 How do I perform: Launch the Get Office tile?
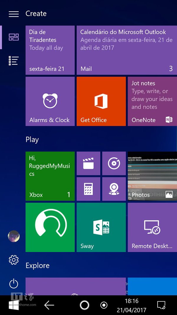pos(101,101)
